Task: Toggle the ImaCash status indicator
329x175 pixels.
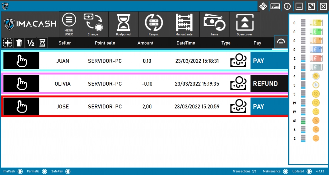Action: point(20,171)
